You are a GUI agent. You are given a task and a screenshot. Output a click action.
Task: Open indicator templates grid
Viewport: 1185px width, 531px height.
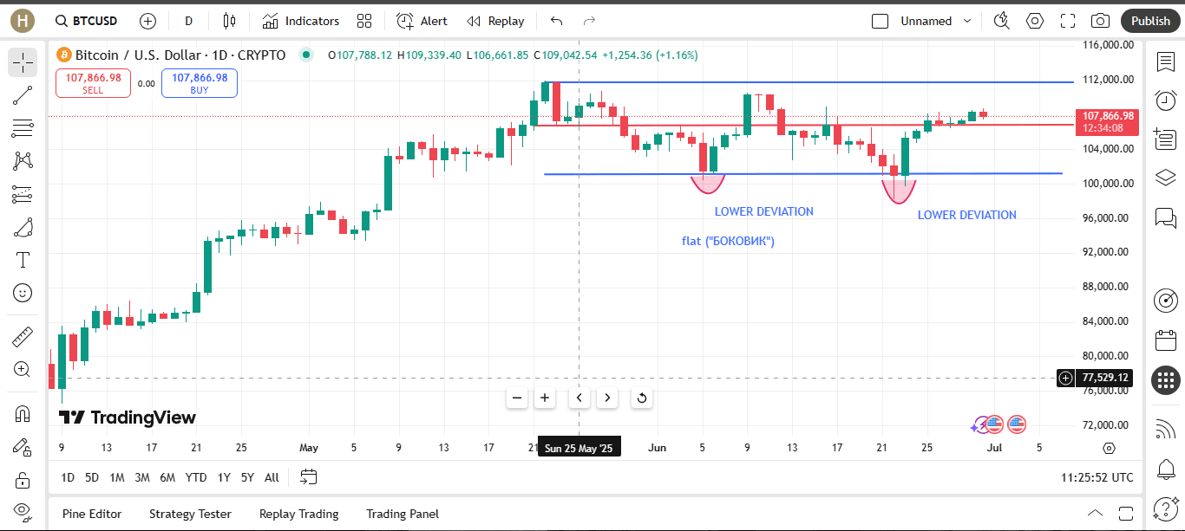pos(364,21)
